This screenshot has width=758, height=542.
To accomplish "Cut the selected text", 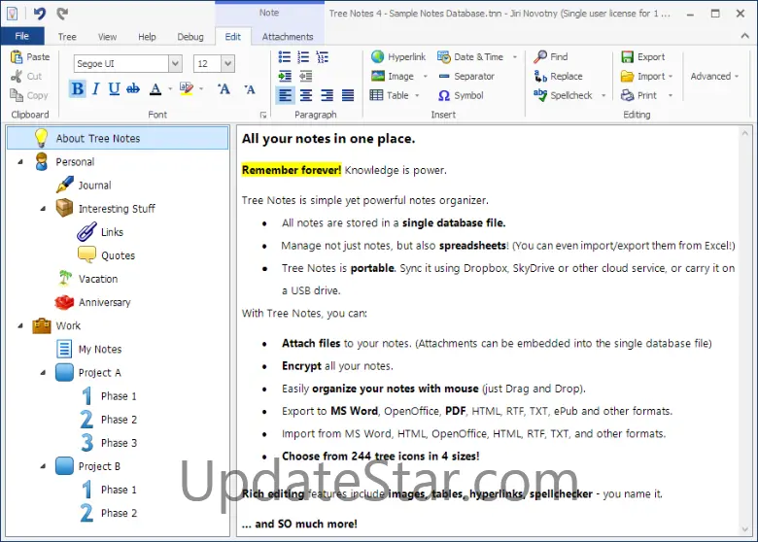I will (26, 77).
